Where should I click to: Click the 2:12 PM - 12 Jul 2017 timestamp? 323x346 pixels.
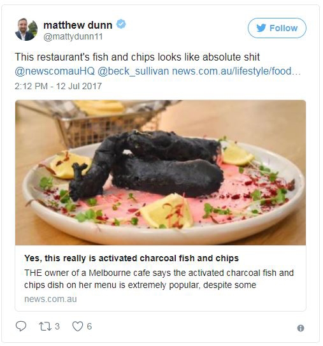pos(58,86)
